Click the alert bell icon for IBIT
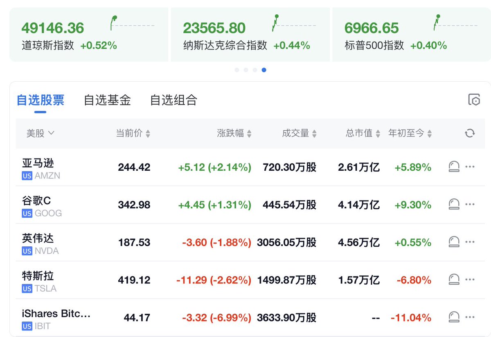The image size is (491, 337). pyautogui.click(x=454, y=317)
